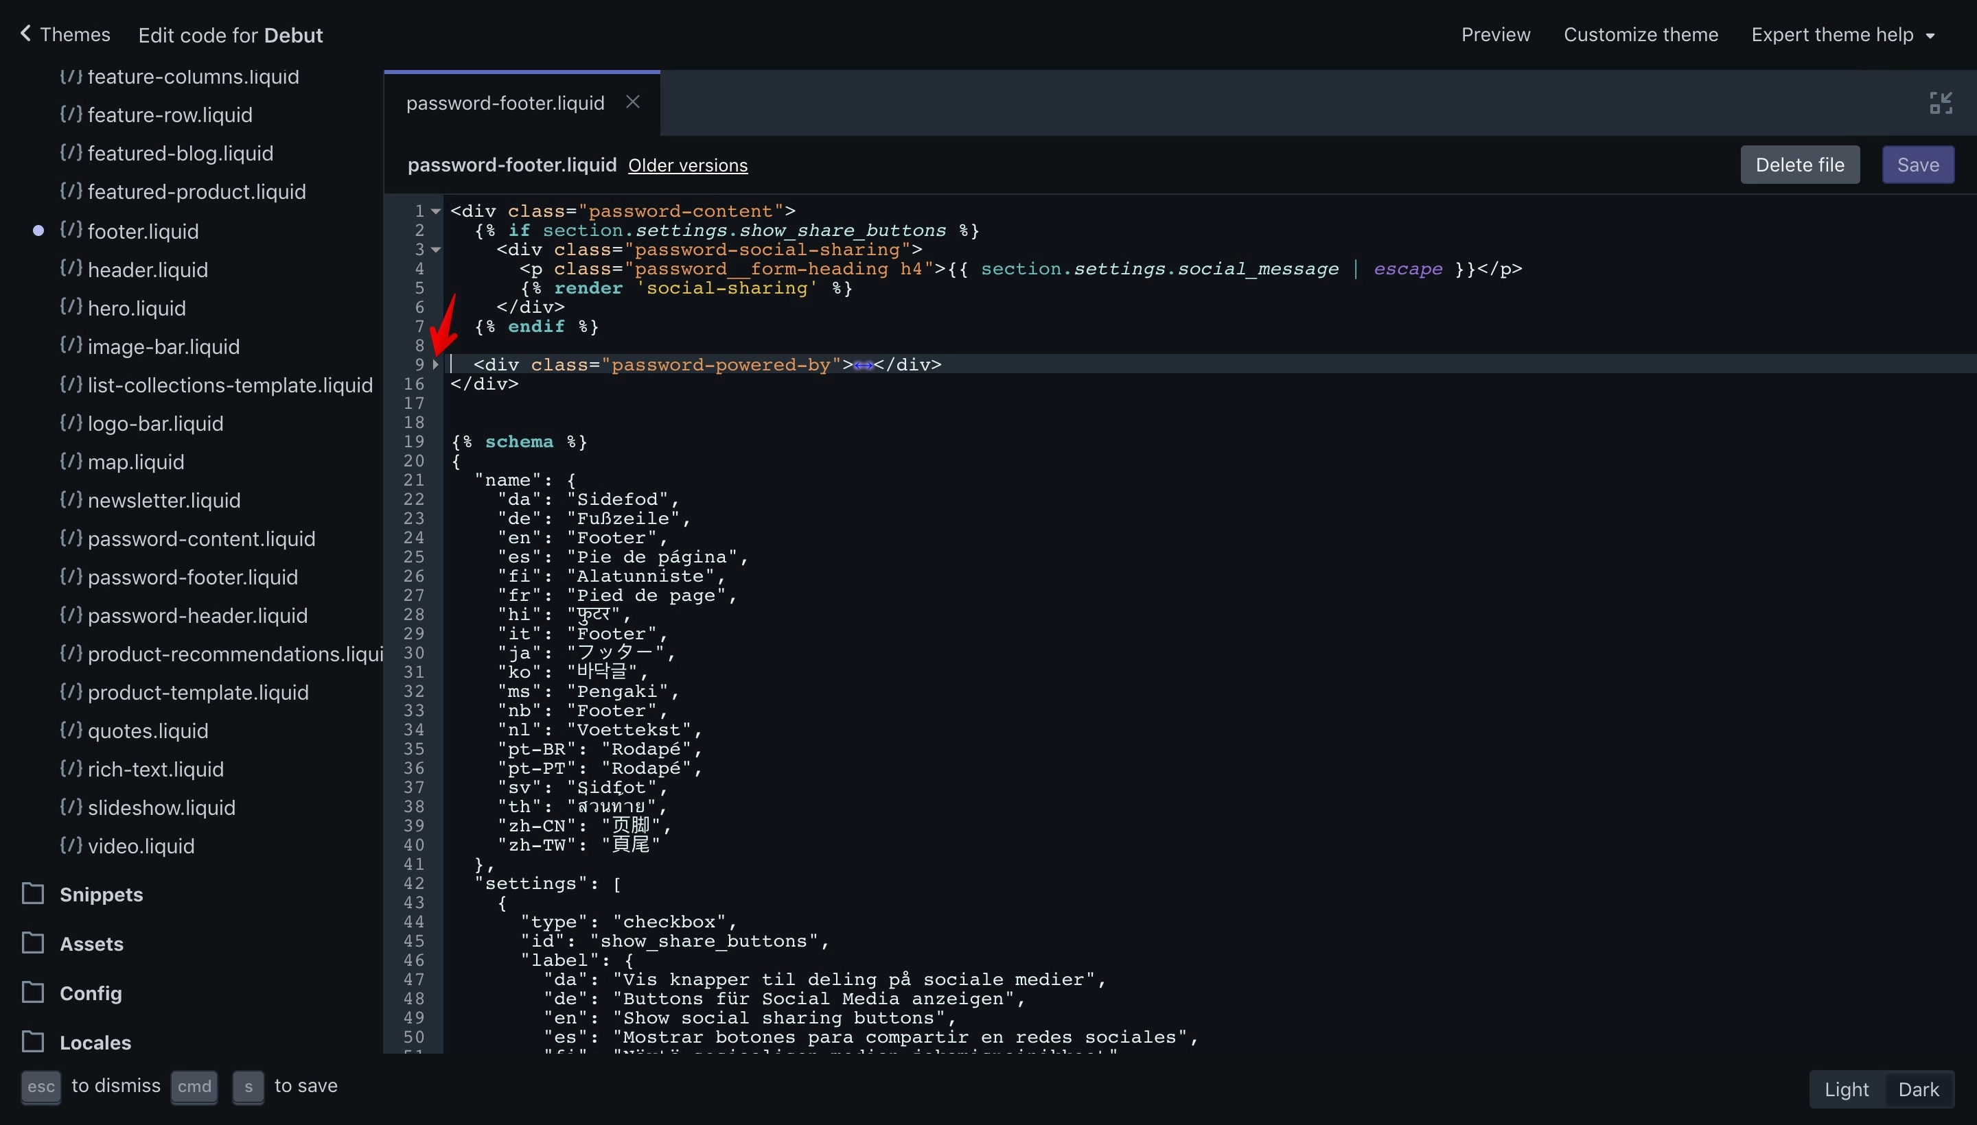Click the liquid icon beside map.liquid

point(70,460)
